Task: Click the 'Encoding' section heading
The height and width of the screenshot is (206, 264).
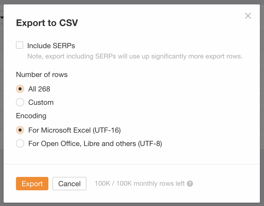Action: coord(31,116)
